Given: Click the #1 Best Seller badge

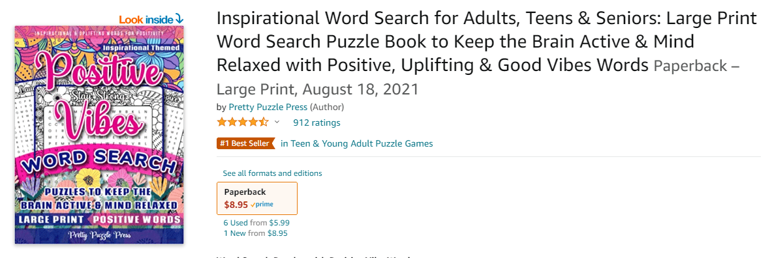Looking at the screenshot, I should [245, 143].
